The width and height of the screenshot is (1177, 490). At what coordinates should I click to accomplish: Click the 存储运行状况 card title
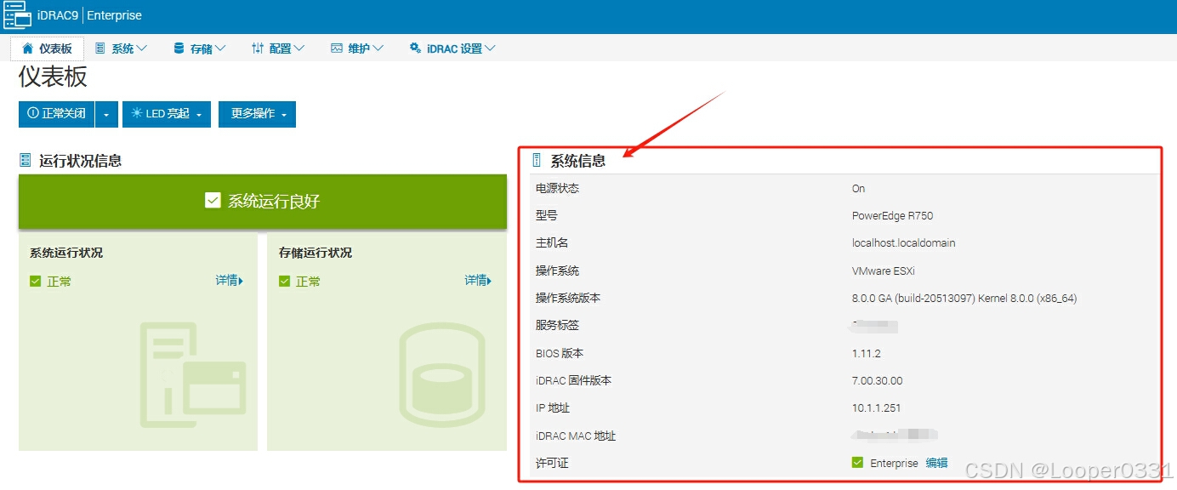(x=316, y=253)
